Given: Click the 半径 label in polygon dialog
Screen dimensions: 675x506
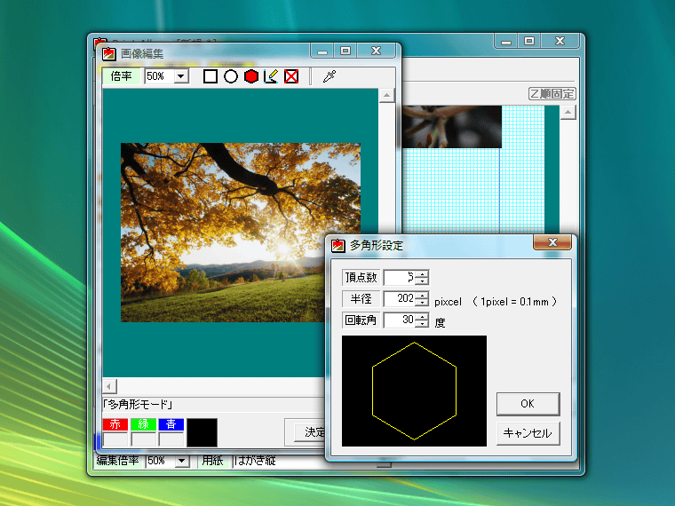Looking at the screenshot, I should 361,298.
